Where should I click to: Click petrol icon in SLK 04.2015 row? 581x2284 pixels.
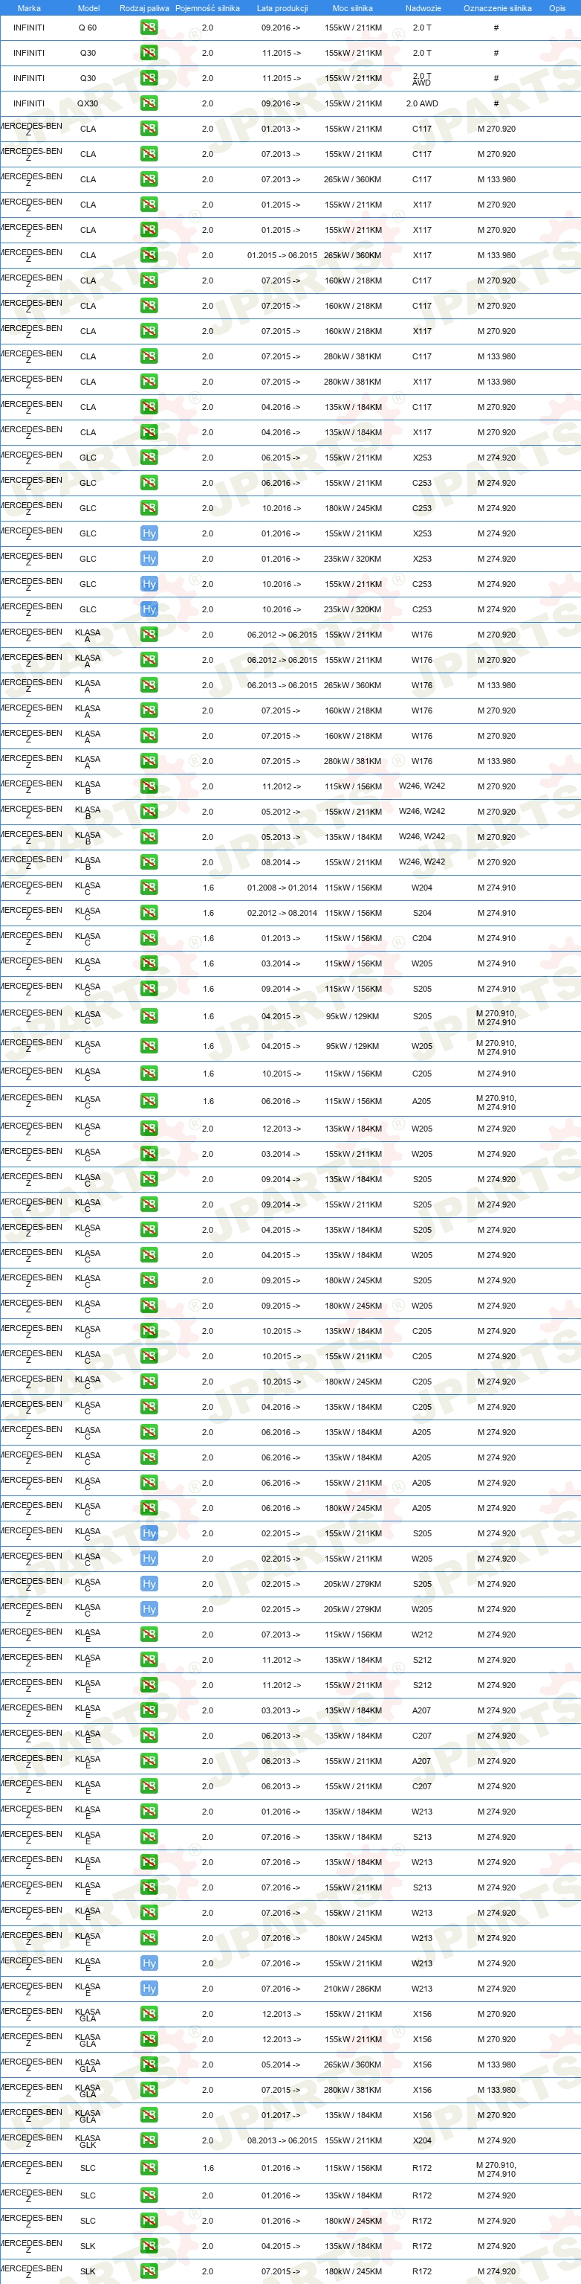click(149, 2246)
